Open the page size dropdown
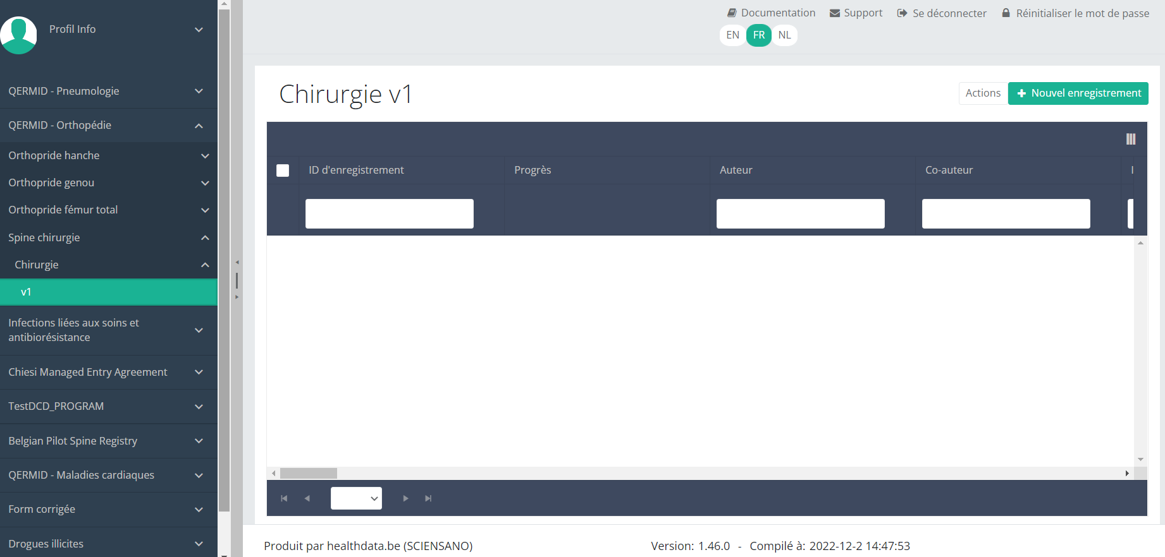The width and height of the screenshot is (1165, 557). (356, 498)
